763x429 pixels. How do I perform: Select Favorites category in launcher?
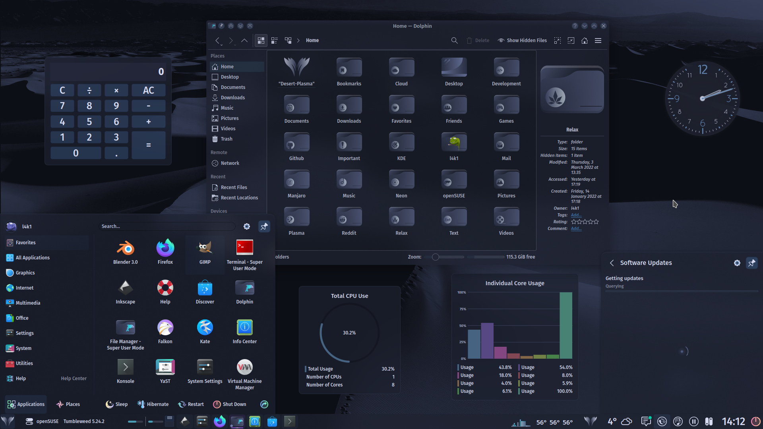pos(47,243)
